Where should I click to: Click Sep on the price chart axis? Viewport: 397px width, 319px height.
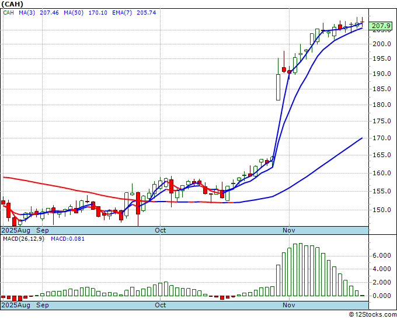(x=43, y=231)
